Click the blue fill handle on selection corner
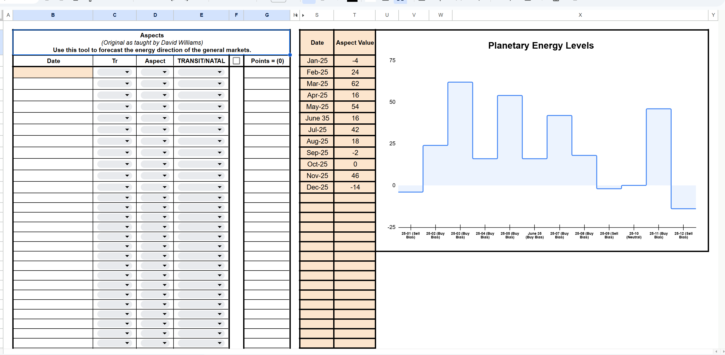The height and width of the screenshot is (355, 725). [x=290, y=55]
